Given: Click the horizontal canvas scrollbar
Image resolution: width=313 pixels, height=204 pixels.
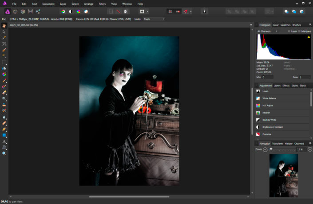Looking at the screenshot, I should (129, 196).
